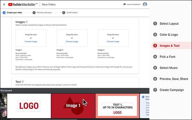Viewport: 192px width, 120px height.
Task: Click the Image 2 caption label
Action: pyautogui.click(x=60, y=50)
